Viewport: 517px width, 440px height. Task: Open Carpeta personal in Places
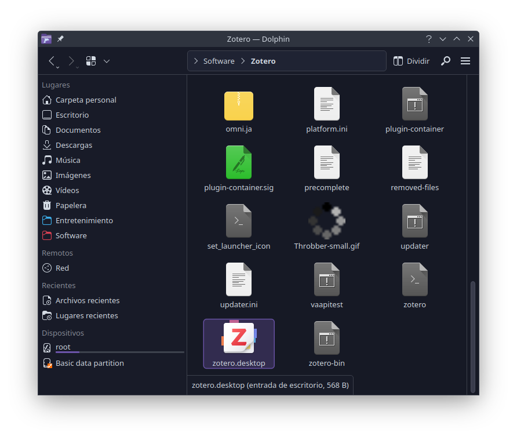(112, 100)
